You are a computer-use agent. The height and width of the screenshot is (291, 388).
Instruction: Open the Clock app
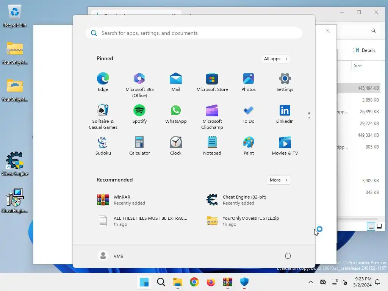tap(176, 146)
